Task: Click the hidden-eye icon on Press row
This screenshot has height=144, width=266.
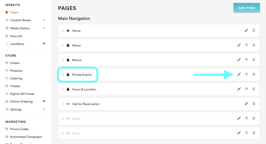Action: [x=68, y=133]
